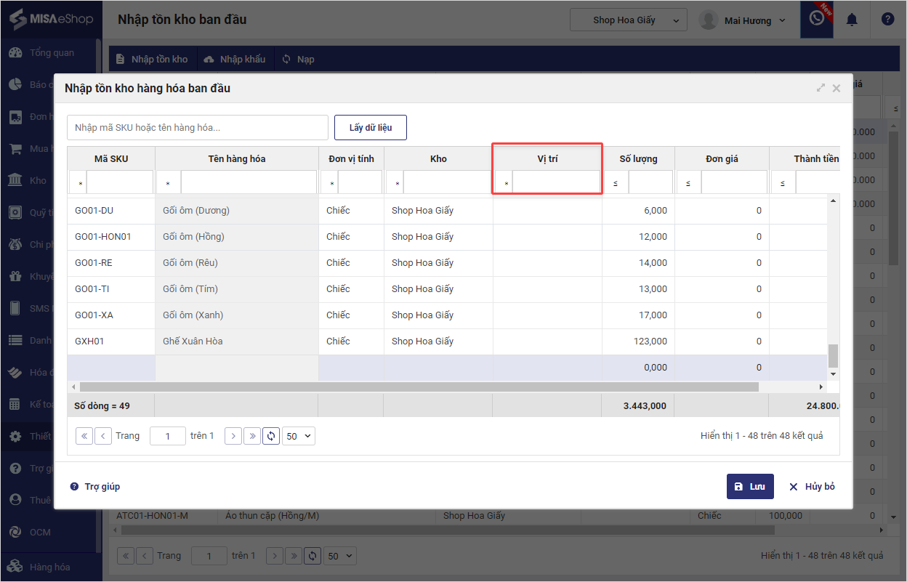Image resolution: width=907 pixels, height=582 pixels.
Task: Click the dialog page number field
Action: (168, 436)
